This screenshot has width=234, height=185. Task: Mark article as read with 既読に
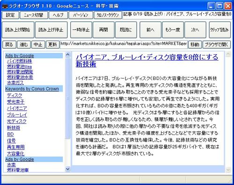(126, 30)
